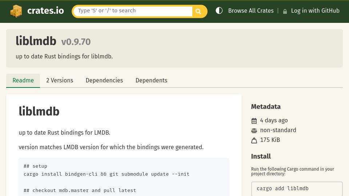Viewport: 349px width, 196px height.
Task: Click the Metadata section heading
Action: (266, 107)
